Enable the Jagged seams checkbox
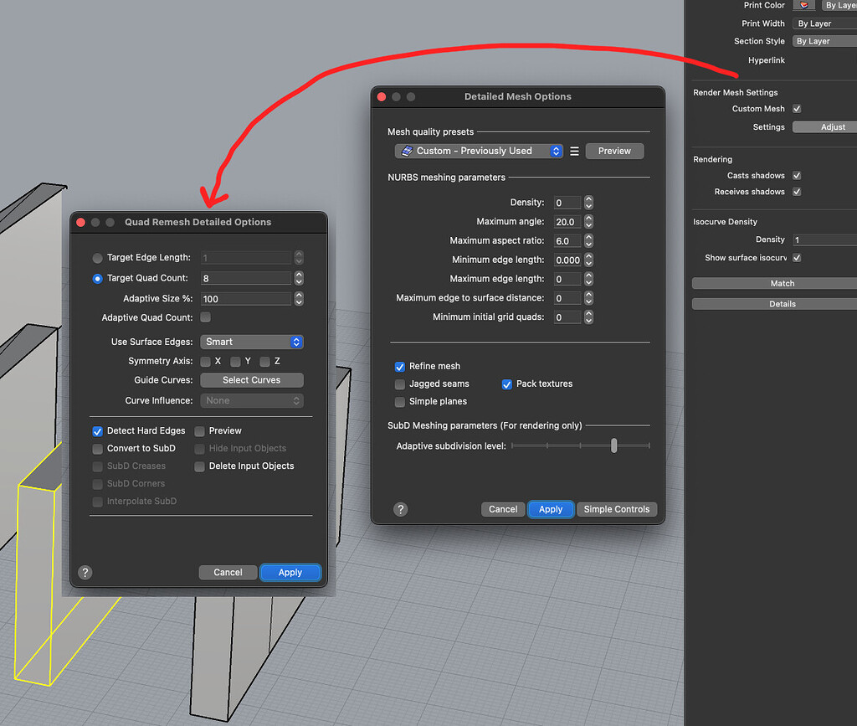 [x=399, y=384]
